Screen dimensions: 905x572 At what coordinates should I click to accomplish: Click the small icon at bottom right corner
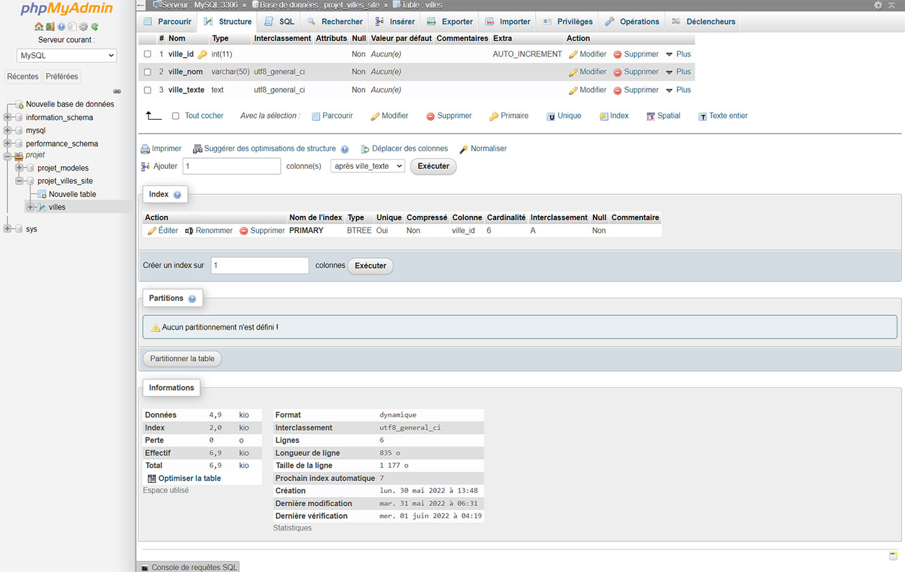(893, 556)
